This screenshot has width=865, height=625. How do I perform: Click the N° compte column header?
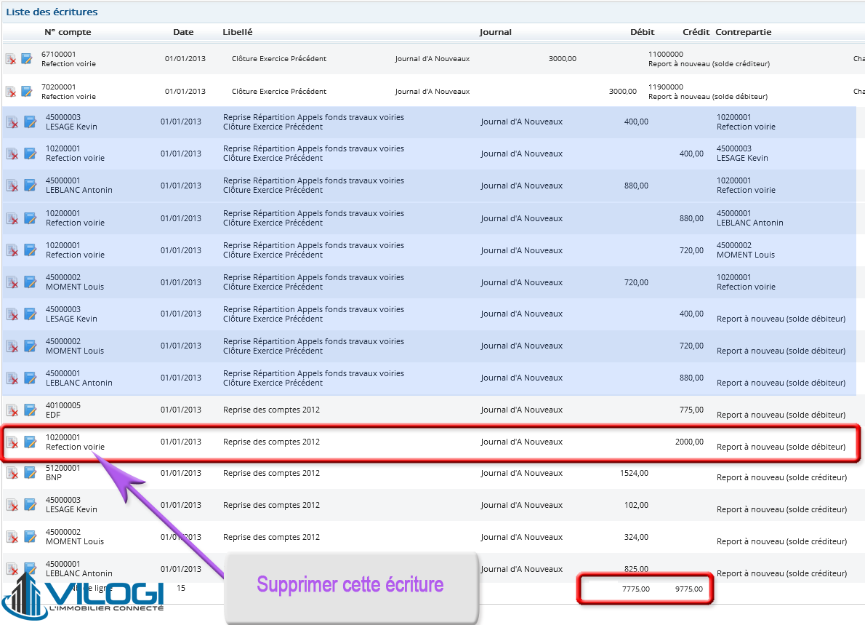68,32
